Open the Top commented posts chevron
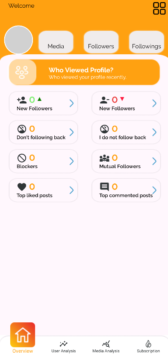This screenshot has height=357, width=168. (x=155, y=190)
